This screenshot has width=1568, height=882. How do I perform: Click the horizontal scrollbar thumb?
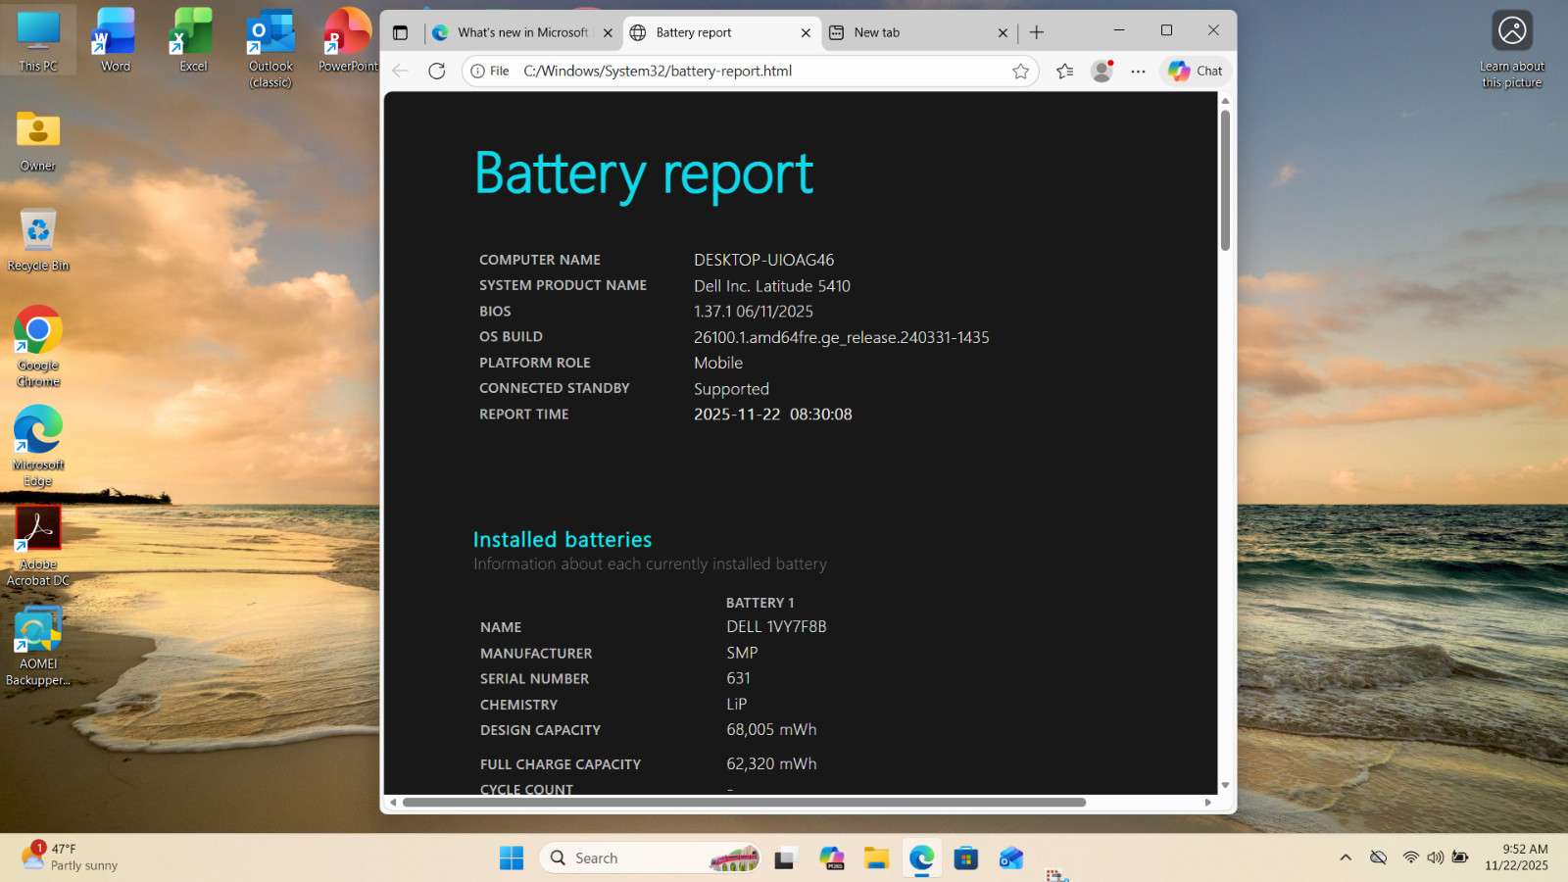(x=744, y=802)
